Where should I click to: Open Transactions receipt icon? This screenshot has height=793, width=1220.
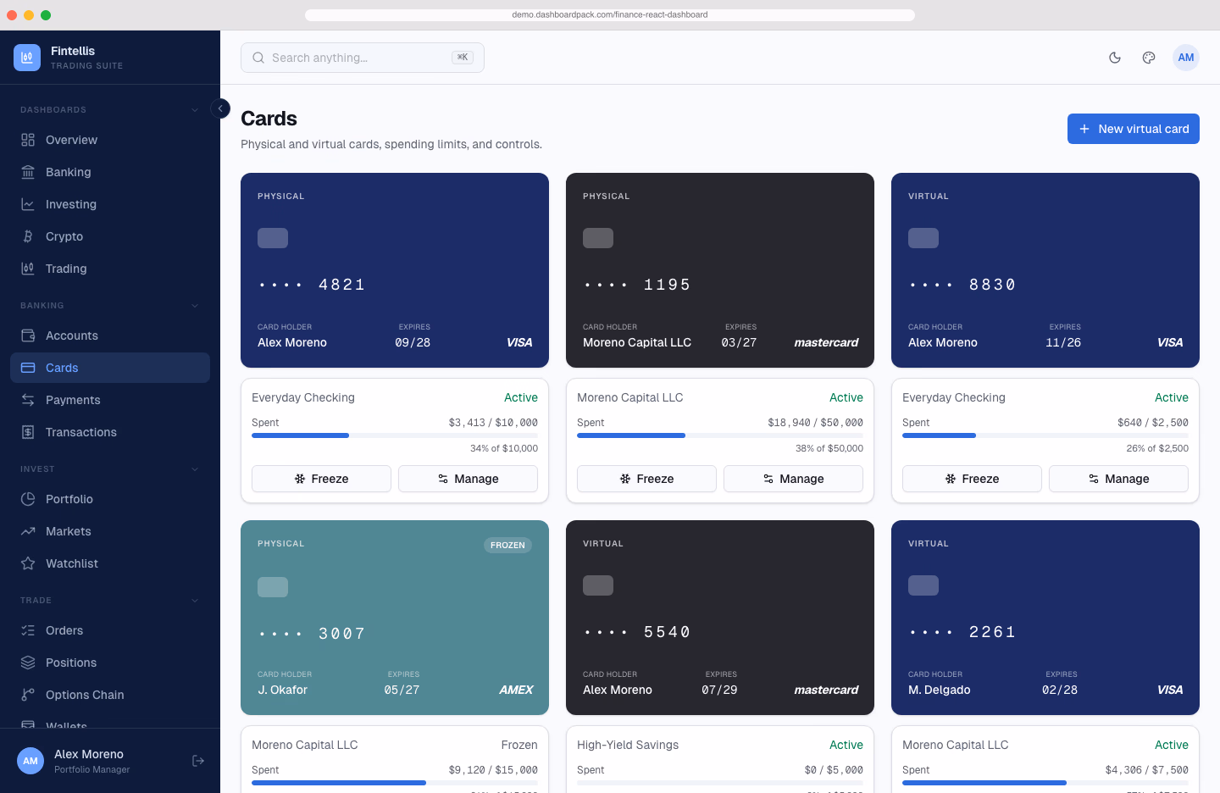click(28, 432)
